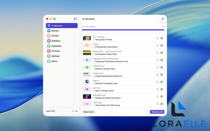
Task: Remove Employee Performance.docx from the list
Action: pyautogui.click(x=162, y=60)
